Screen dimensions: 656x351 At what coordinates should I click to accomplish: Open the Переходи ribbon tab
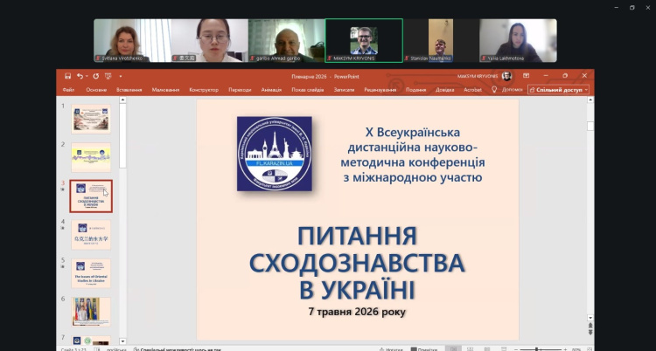click(240, 90)
